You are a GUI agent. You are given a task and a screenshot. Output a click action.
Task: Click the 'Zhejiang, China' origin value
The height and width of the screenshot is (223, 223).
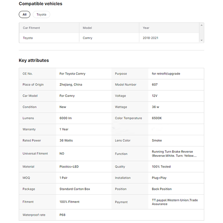pyautogui.click(x=71, y=85)
